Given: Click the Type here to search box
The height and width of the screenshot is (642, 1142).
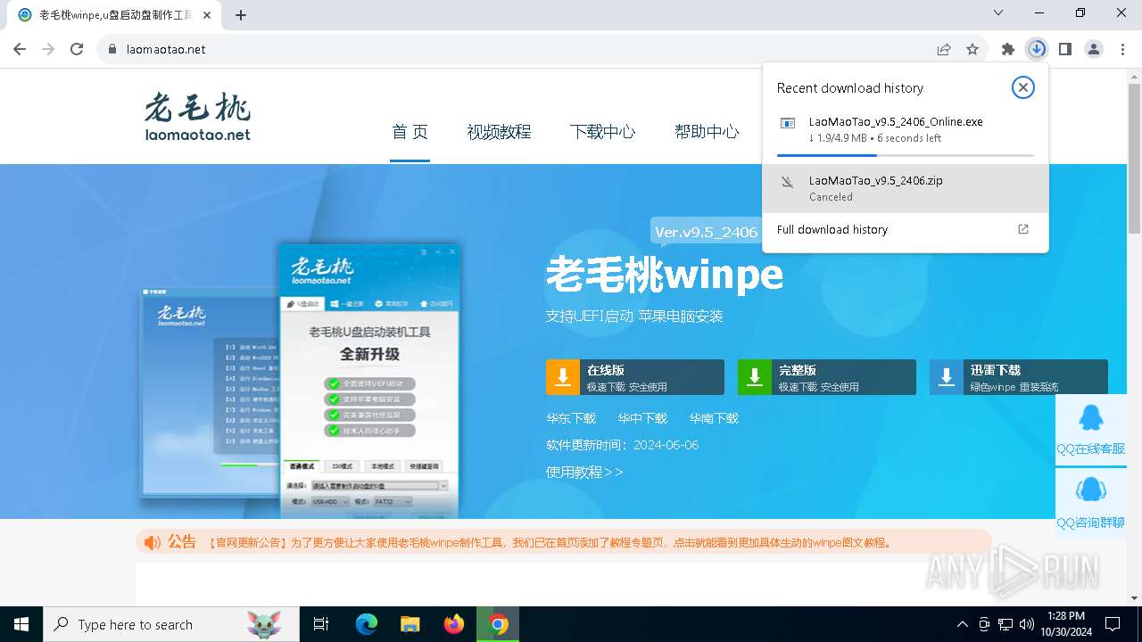Looking at the screenshot, I should (x=171, y=624).
